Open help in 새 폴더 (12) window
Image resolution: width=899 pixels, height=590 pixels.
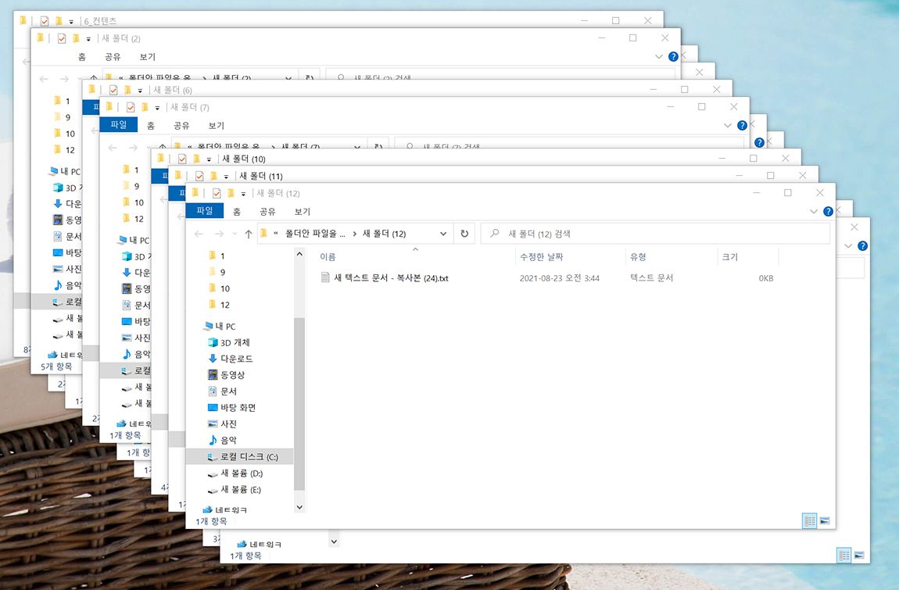(828, 212)
